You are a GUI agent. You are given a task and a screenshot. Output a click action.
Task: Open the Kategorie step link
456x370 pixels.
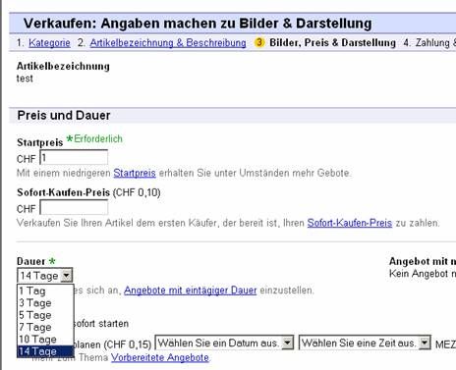(49, 43)
